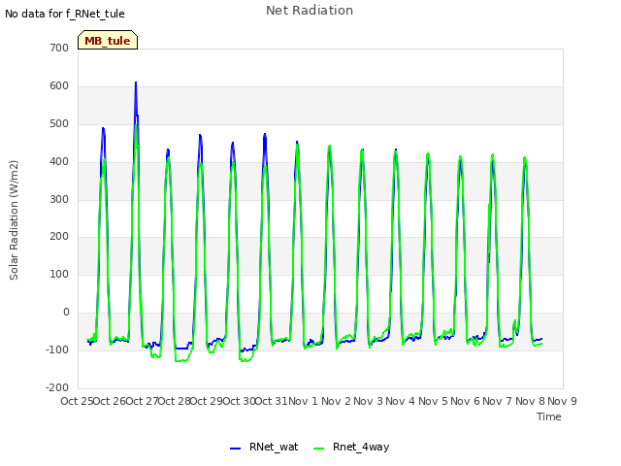Click the blue RNet_wat legend swatch
Image resolution: width=621 pixels, height=466 pixels.
[235, 449]
